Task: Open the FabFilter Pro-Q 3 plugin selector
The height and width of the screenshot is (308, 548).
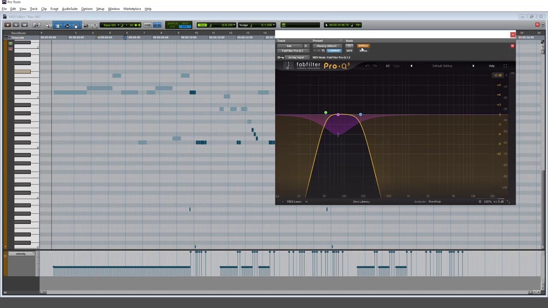Action: (x=293, y=51)
